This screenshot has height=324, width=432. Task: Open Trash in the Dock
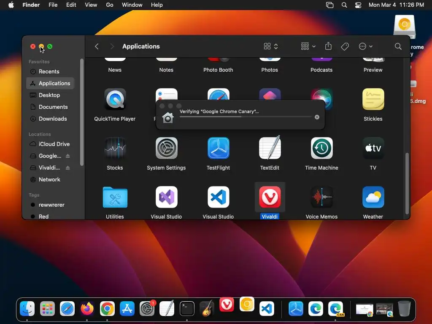[x=404, y=308]
